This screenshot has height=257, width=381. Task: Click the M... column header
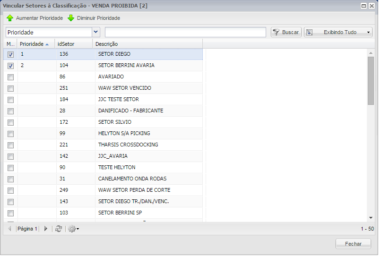[x=10, y=44]
